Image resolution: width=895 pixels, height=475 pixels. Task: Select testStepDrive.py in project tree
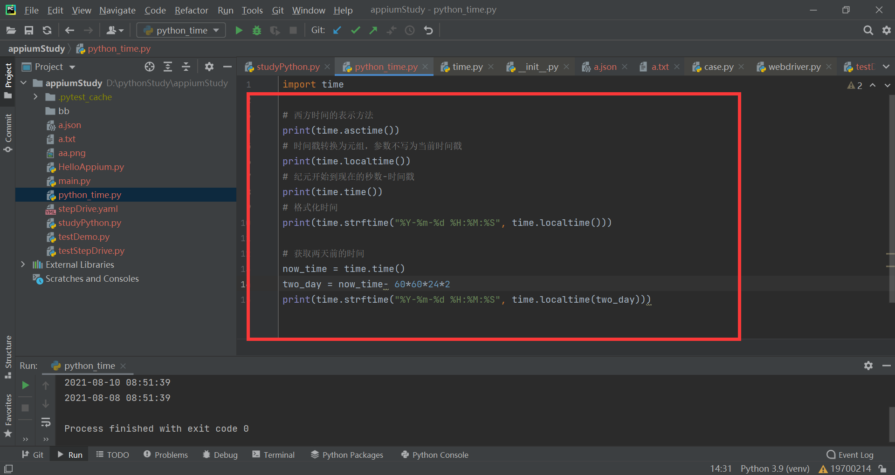(x=91, y=251)
